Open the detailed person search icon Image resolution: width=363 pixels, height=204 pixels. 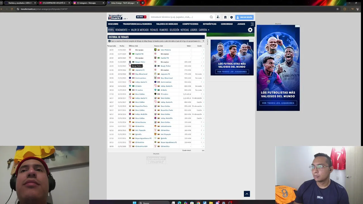(x=218, y=17)
